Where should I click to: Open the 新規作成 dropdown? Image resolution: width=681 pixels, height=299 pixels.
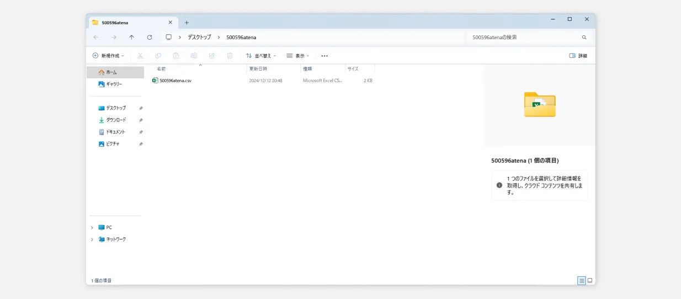(108, 56)
